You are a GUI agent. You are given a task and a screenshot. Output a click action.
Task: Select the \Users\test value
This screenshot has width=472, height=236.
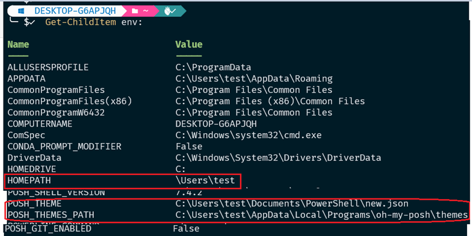[x=205, y=181]
